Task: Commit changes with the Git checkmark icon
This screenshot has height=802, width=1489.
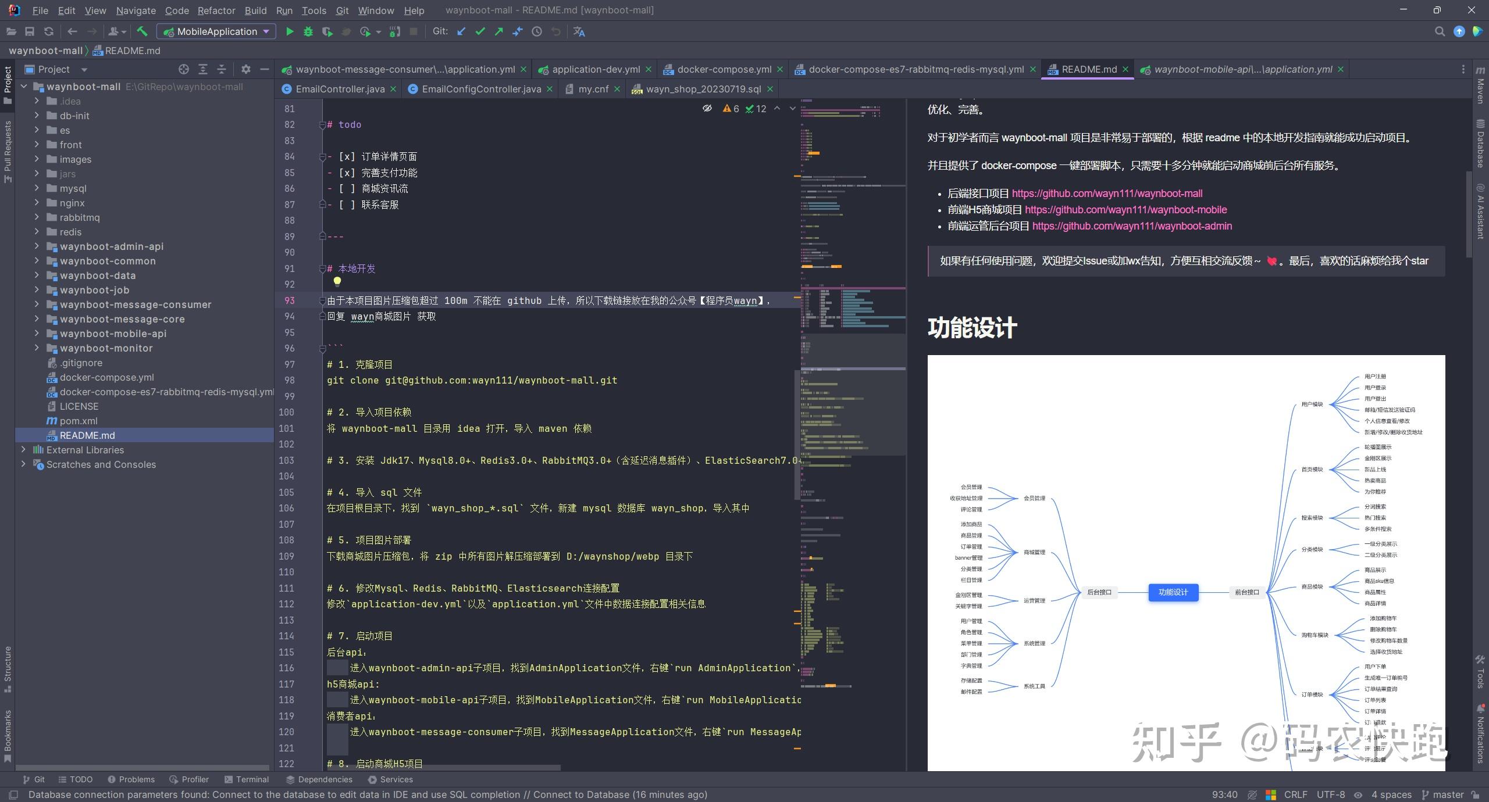Action: click(x=480, y=31)
